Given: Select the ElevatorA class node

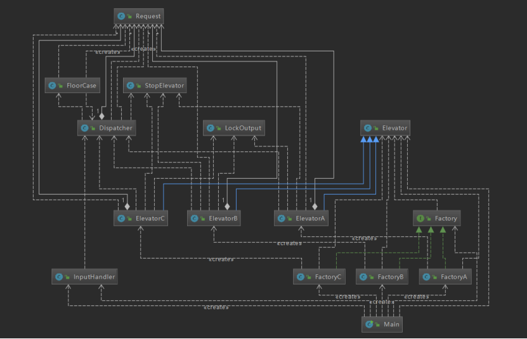Looking at the screenshot, I should tap(301, 219).
